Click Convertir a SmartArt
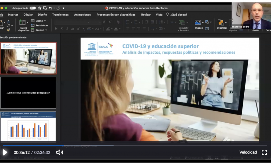This screenshot has width=271, height=164. click(x=183, y=26)
